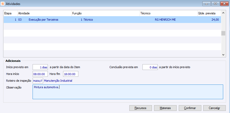
Task: Minimize the Atividades window
Action: (x=207, y=4)
